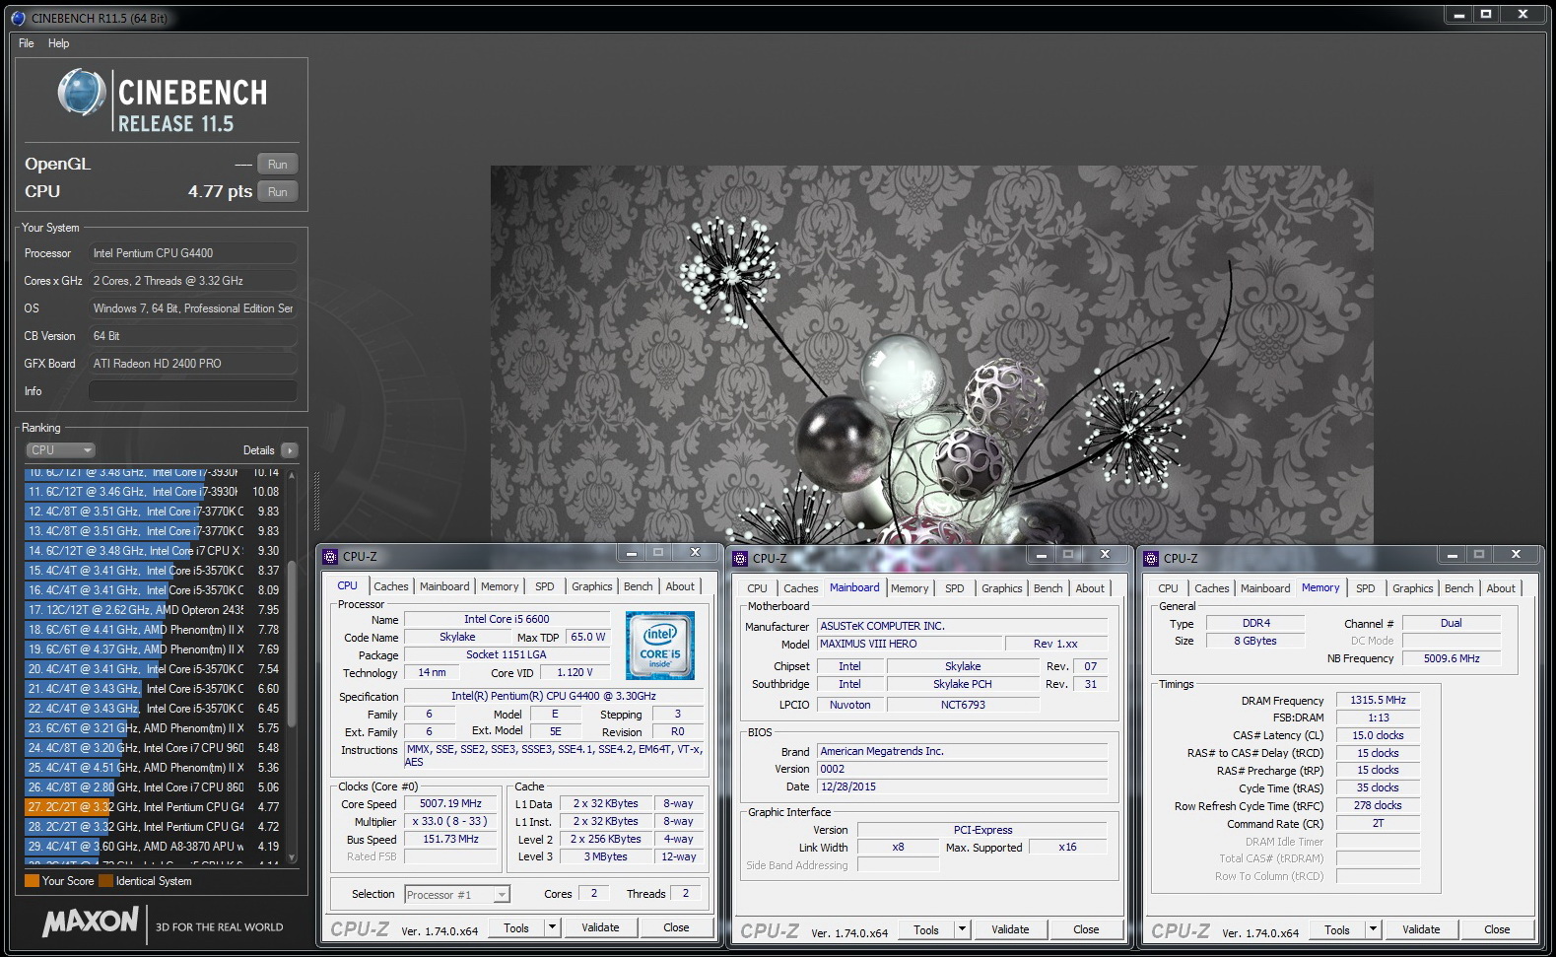
Task: Click the orange Your Score legend swatch
Action: pyautogui.click(x=33, y=881)
